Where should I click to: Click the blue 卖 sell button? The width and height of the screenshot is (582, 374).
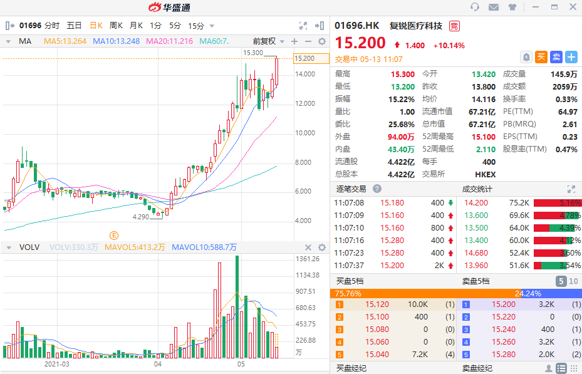point(556,57)
